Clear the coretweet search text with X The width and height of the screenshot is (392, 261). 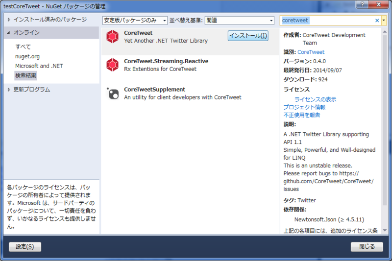(377, 21)
